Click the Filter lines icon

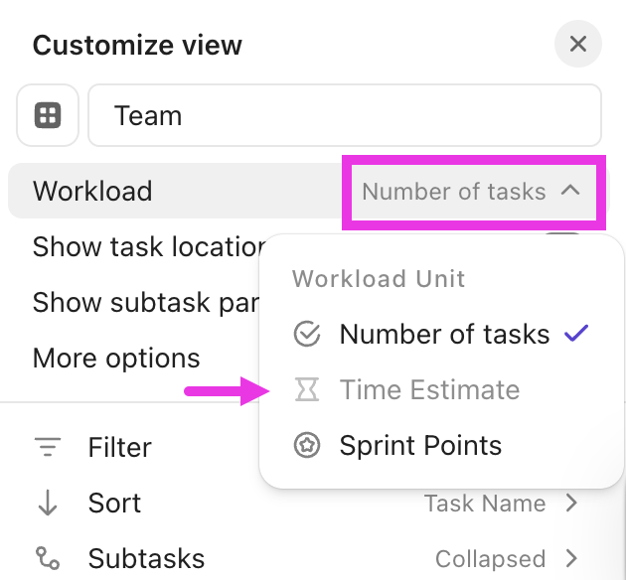(x=48, y=448)
